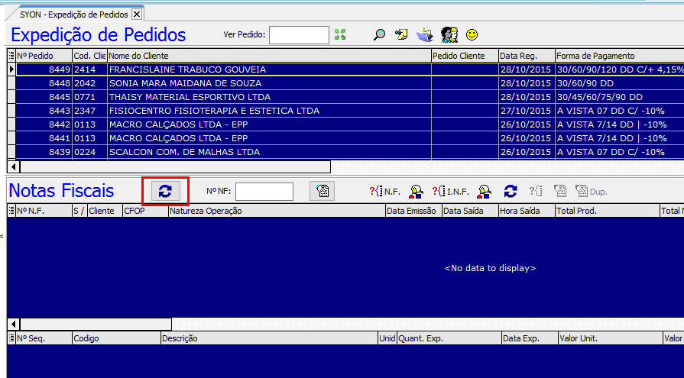Click the two-people clients icon

click(449, 34)
